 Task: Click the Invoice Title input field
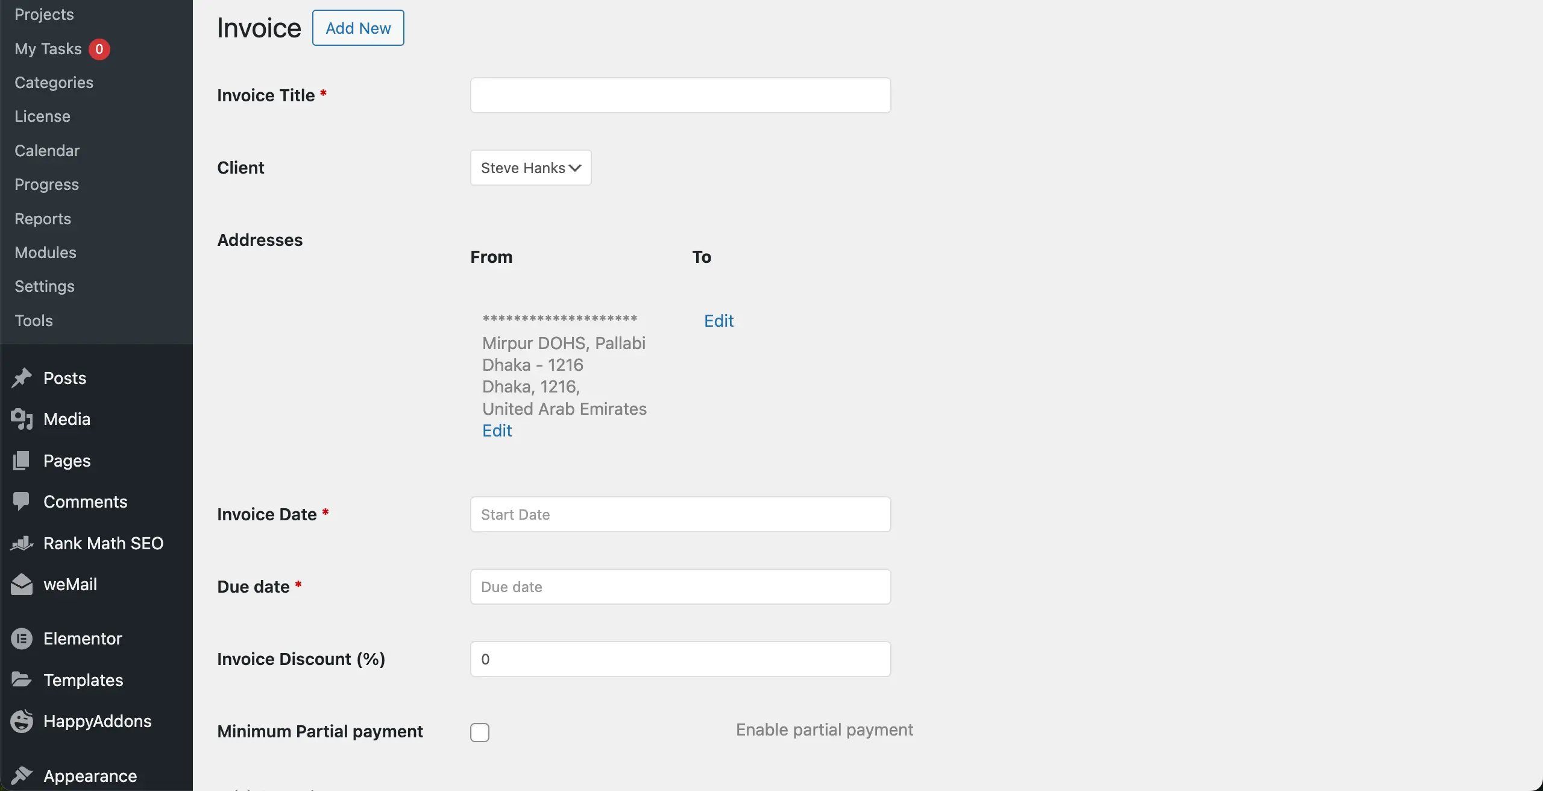[680, 95]
